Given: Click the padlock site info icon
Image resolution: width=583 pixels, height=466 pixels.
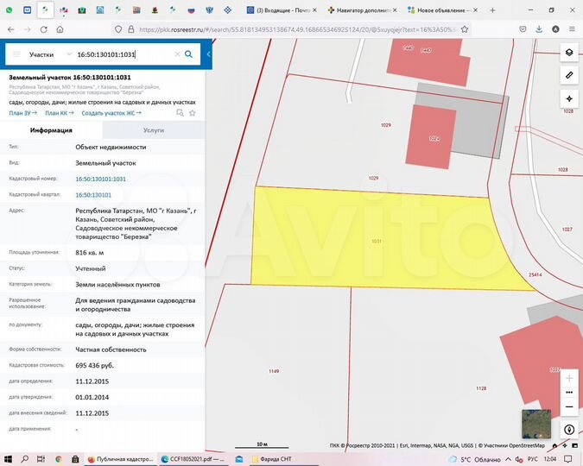Looking at the screenshot, I should [131, 29].
